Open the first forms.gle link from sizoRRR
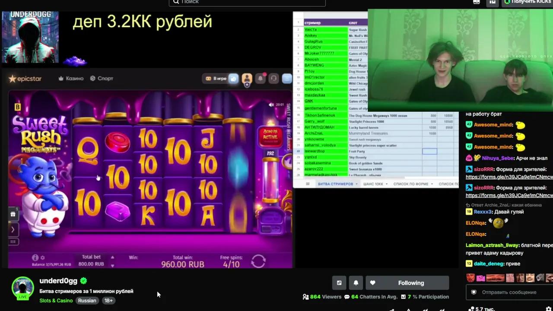The height and width of the screenshot is (311, 553). click(x=509, y=177)
